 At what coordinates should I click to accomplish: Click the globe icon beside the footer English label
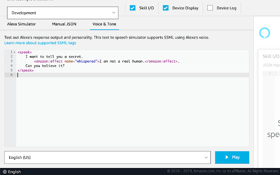click(x=5, y=172)
